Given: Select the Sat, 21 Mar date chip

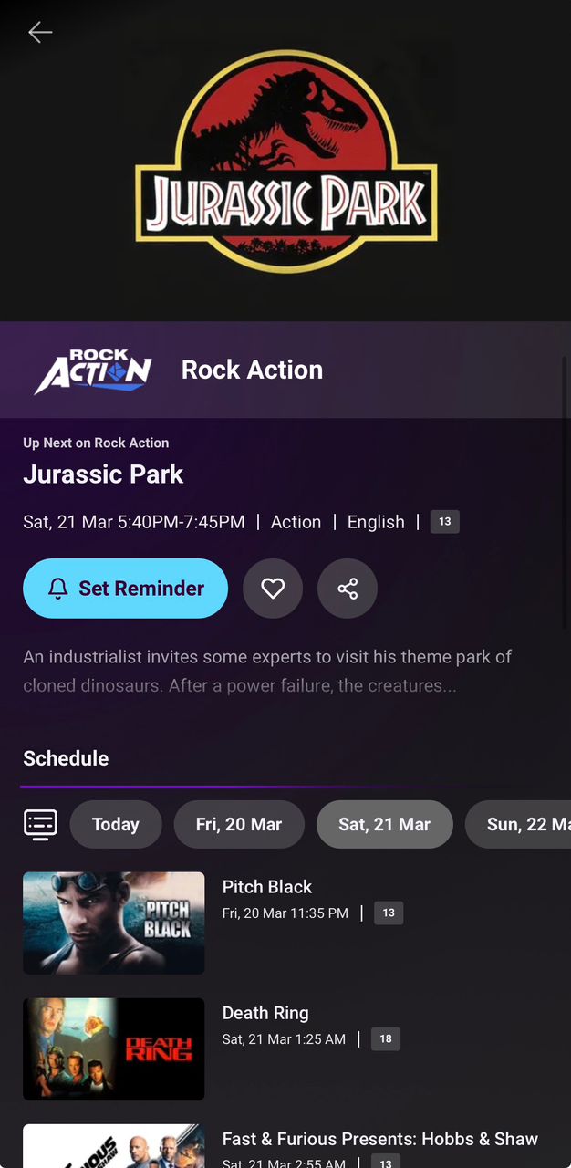Looking at the screenshot, I should click(384, 824).
